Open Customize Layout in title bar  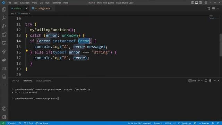206,3
